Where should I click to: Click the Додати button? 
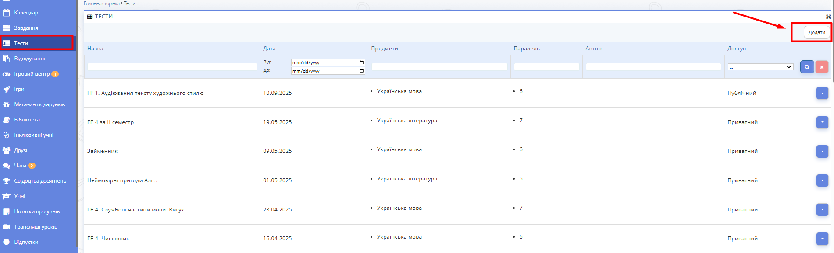[x=816, y=32]
